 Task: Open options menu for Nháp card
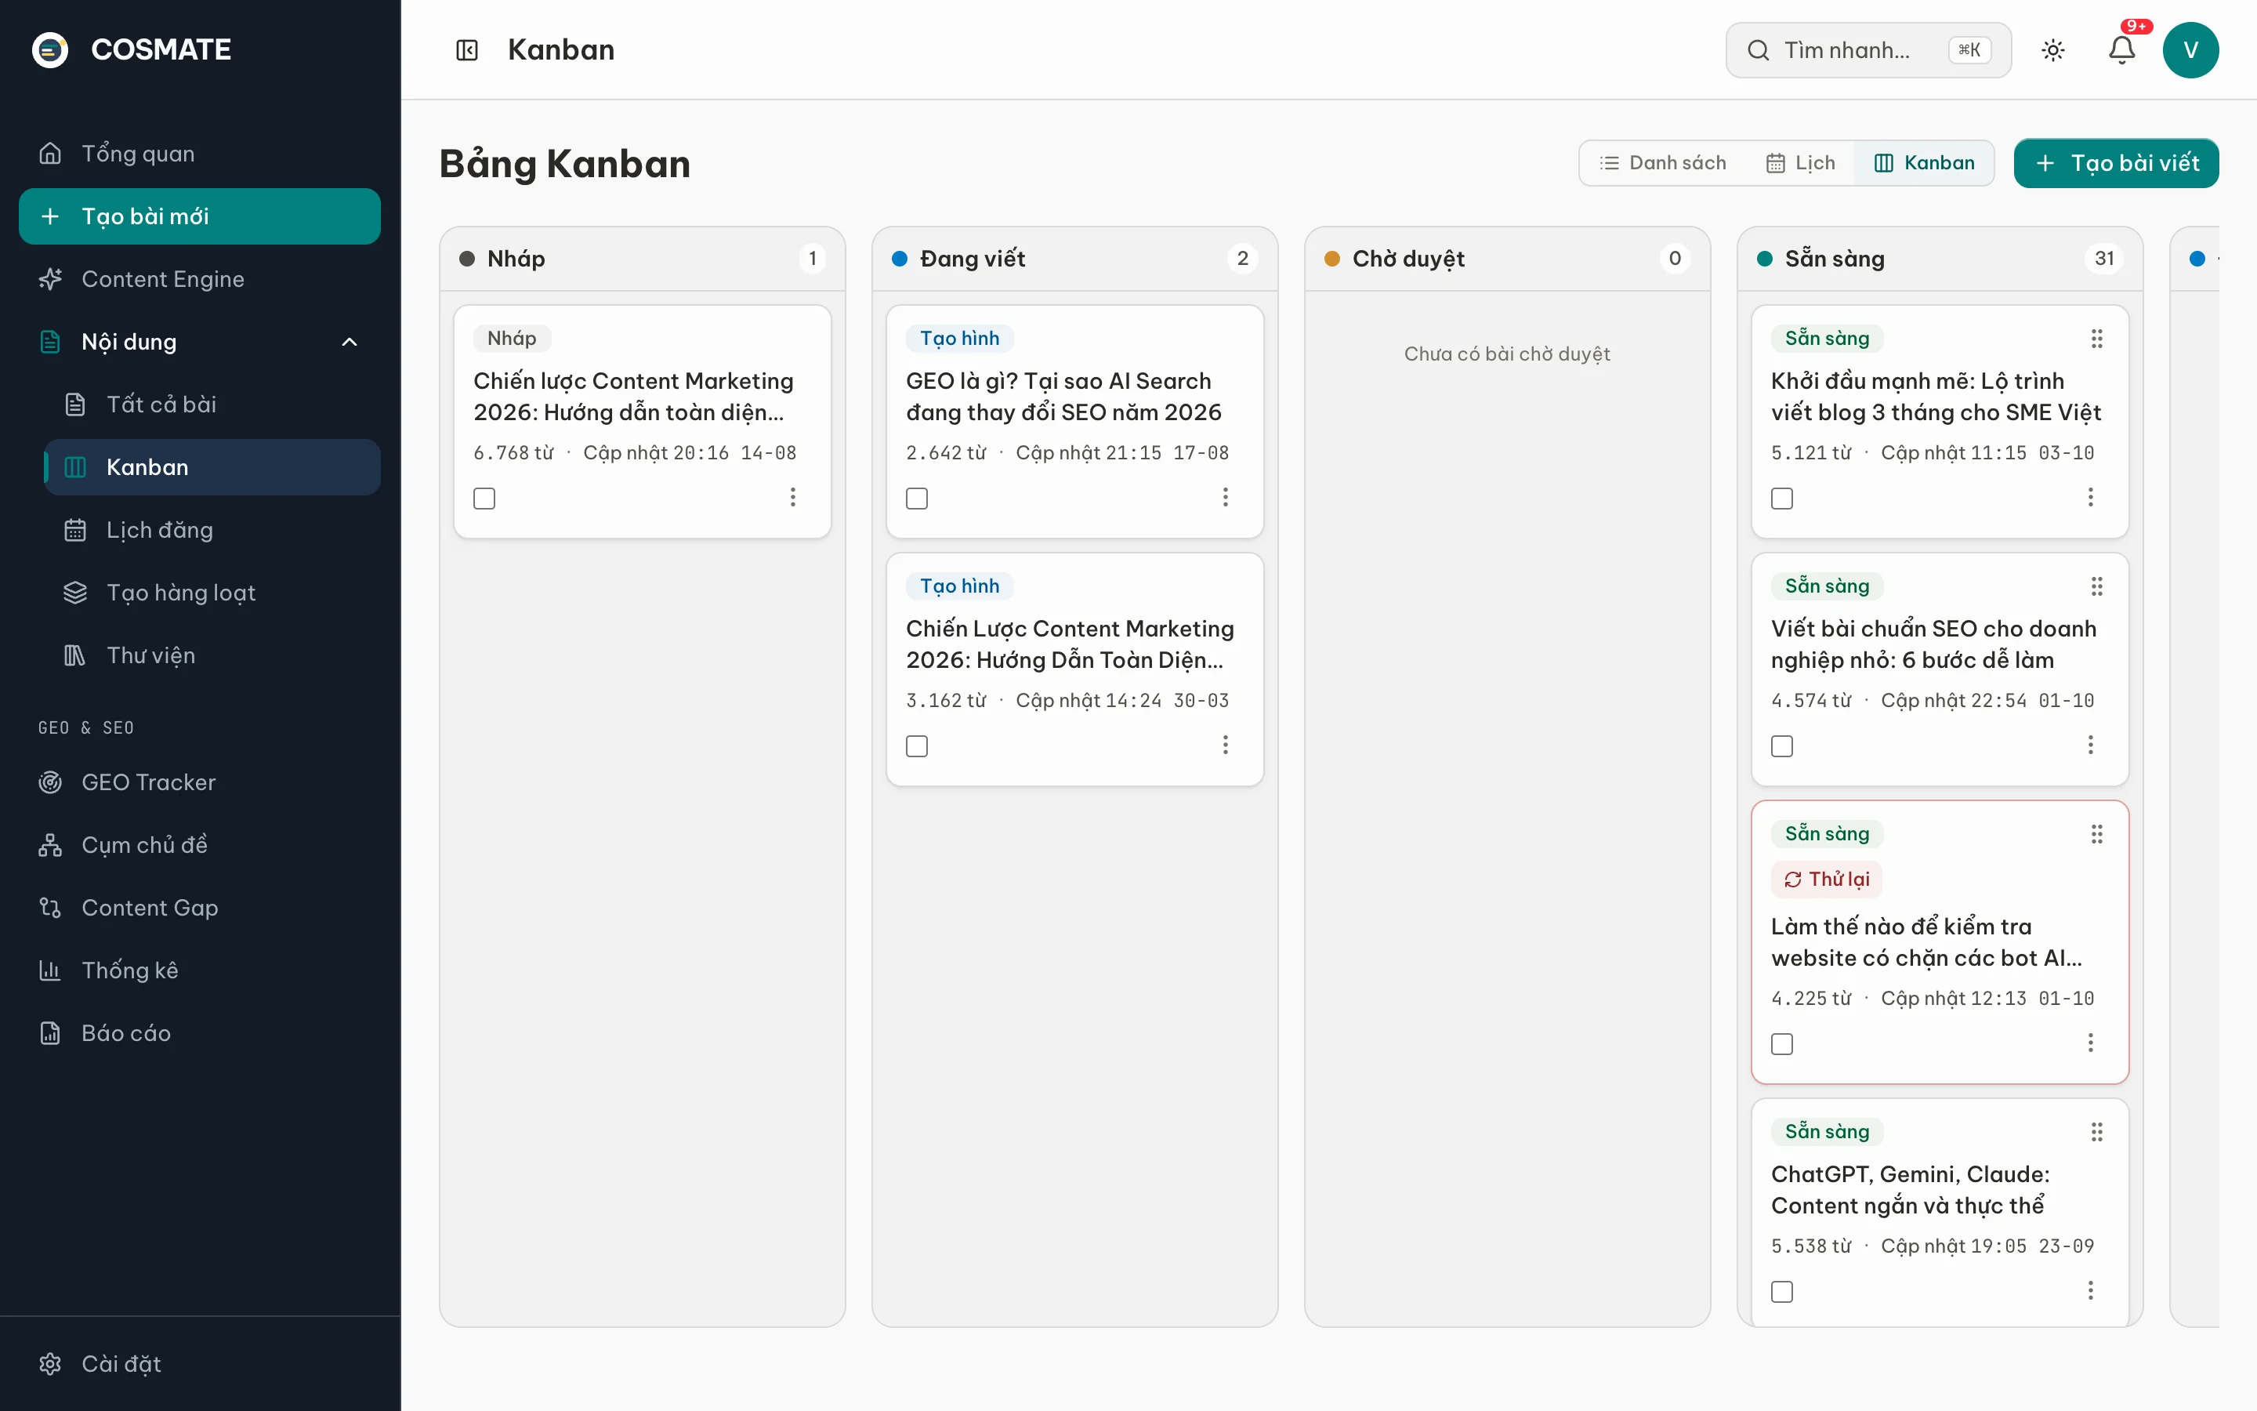tap(793, 498)
